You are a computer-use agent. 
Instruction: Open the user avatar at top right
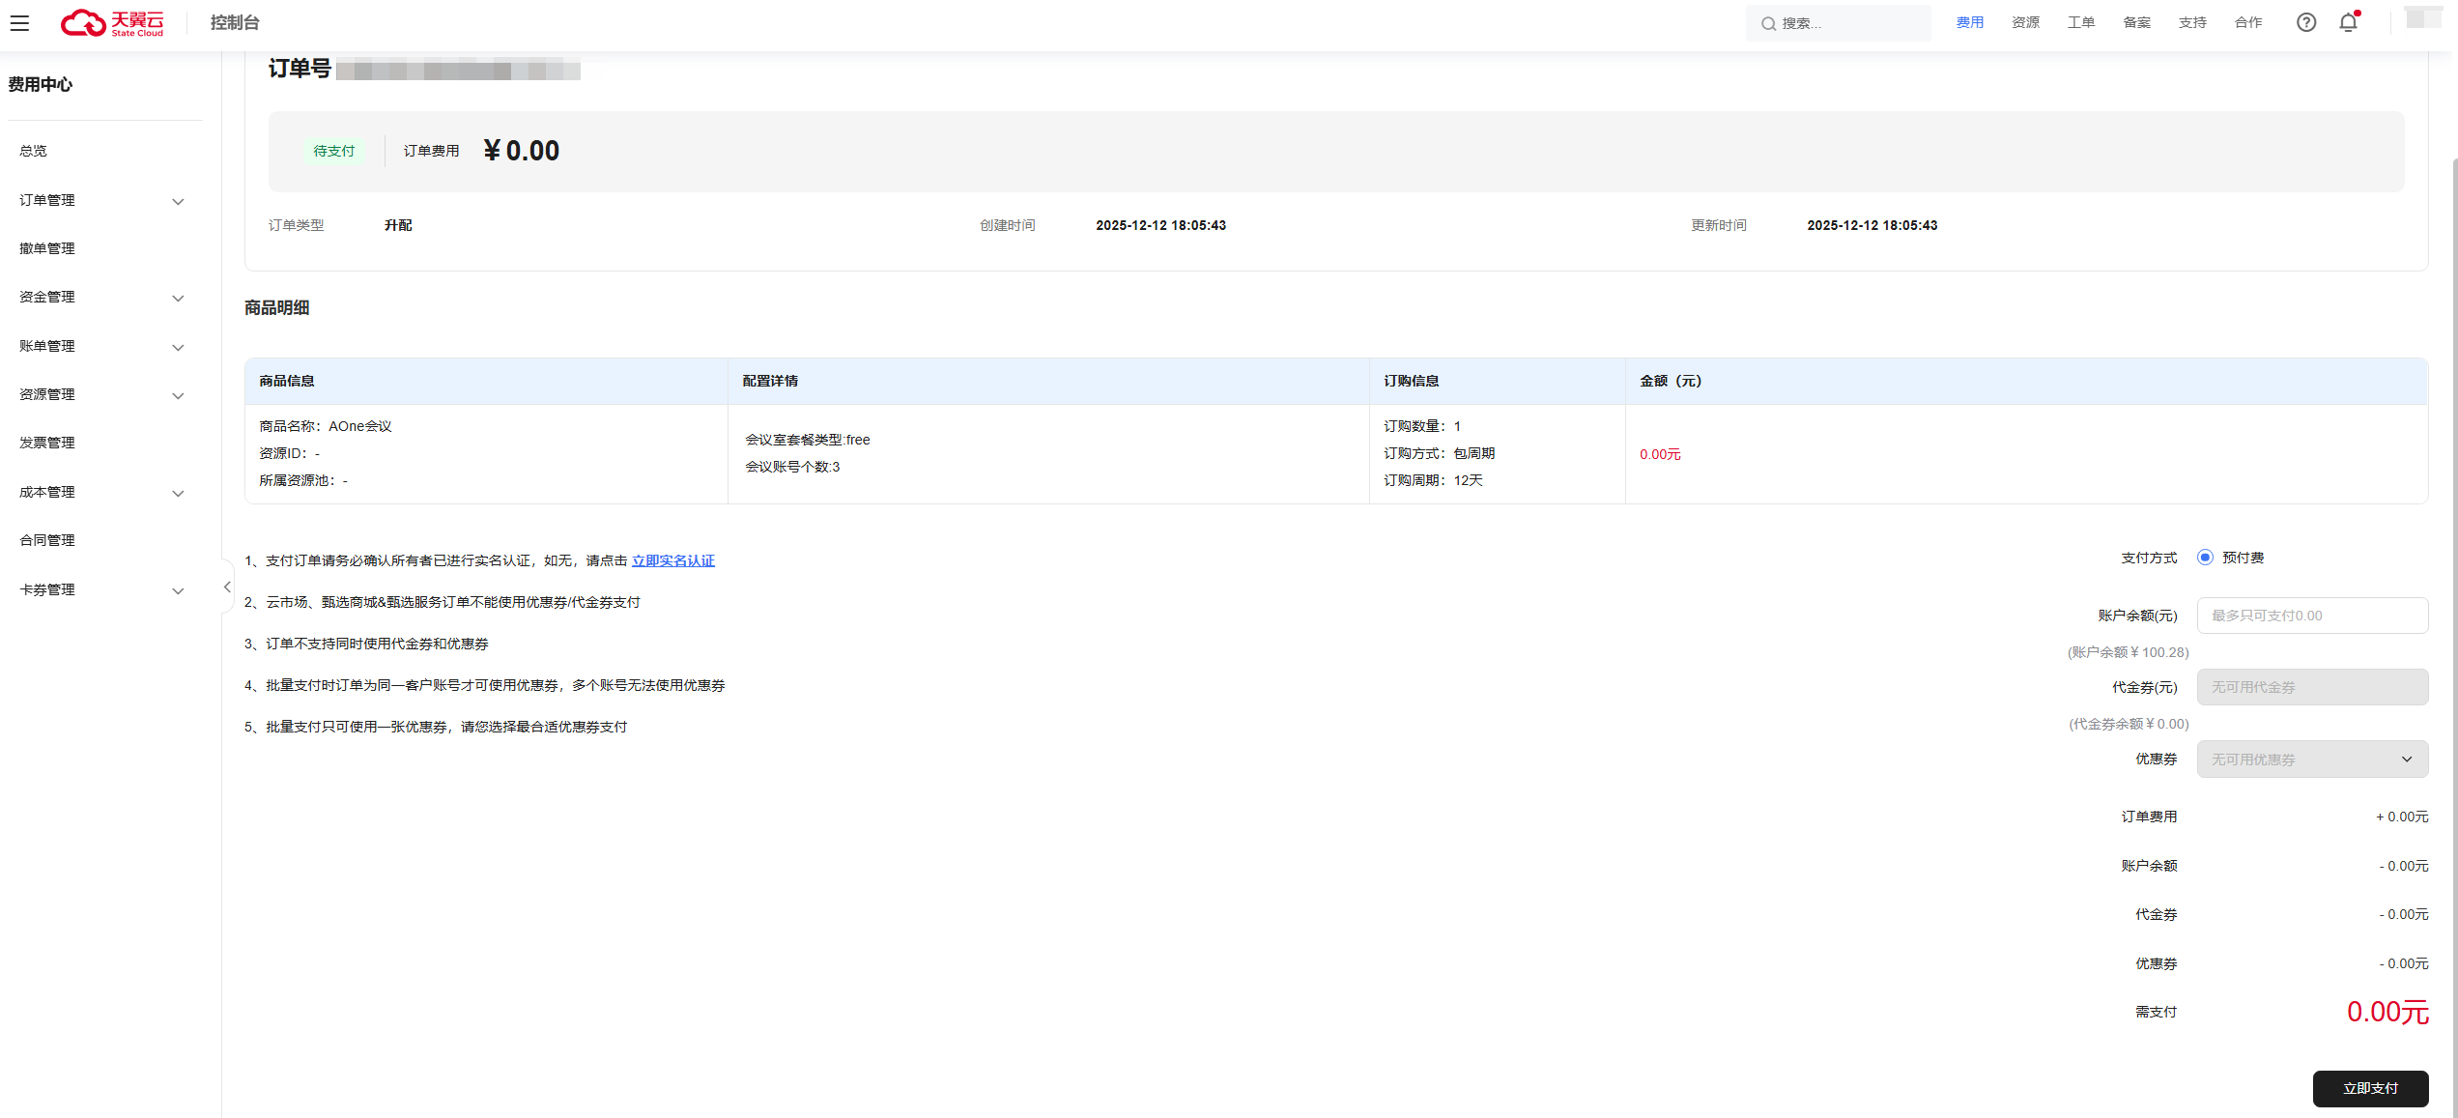2422,18
